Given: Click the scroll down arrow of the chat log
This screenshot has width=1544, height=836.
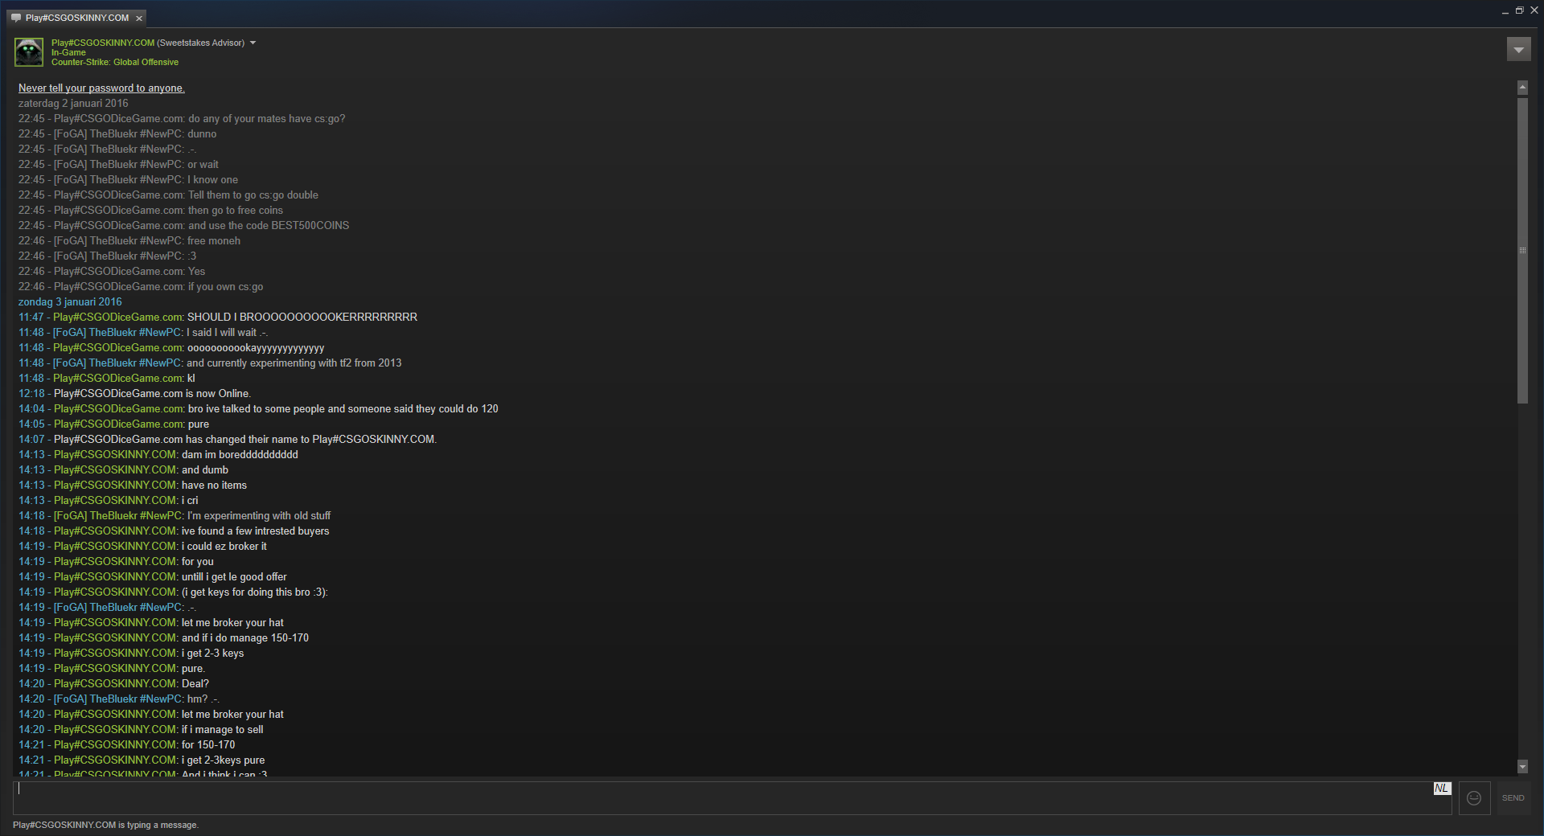Looking at the screenshot, I should pyautogui.click(x=1522, y=767).
